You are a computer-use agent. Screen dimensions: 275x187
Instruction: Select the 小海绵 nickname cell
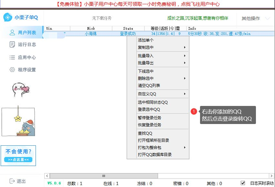pyautogui.click(x=91, y=34)
